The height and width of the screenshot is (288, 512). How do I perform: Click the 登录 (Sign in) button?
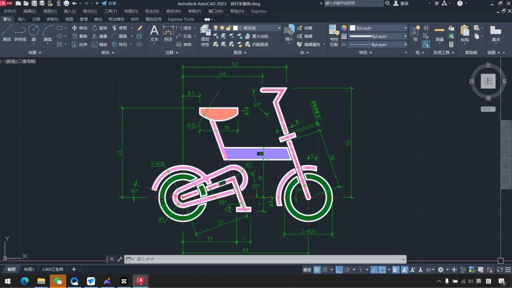pyautogui.click(x=401, y=3)
